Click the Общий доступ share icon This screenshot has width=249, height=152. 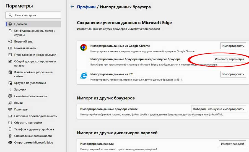(x=10, y=61)
